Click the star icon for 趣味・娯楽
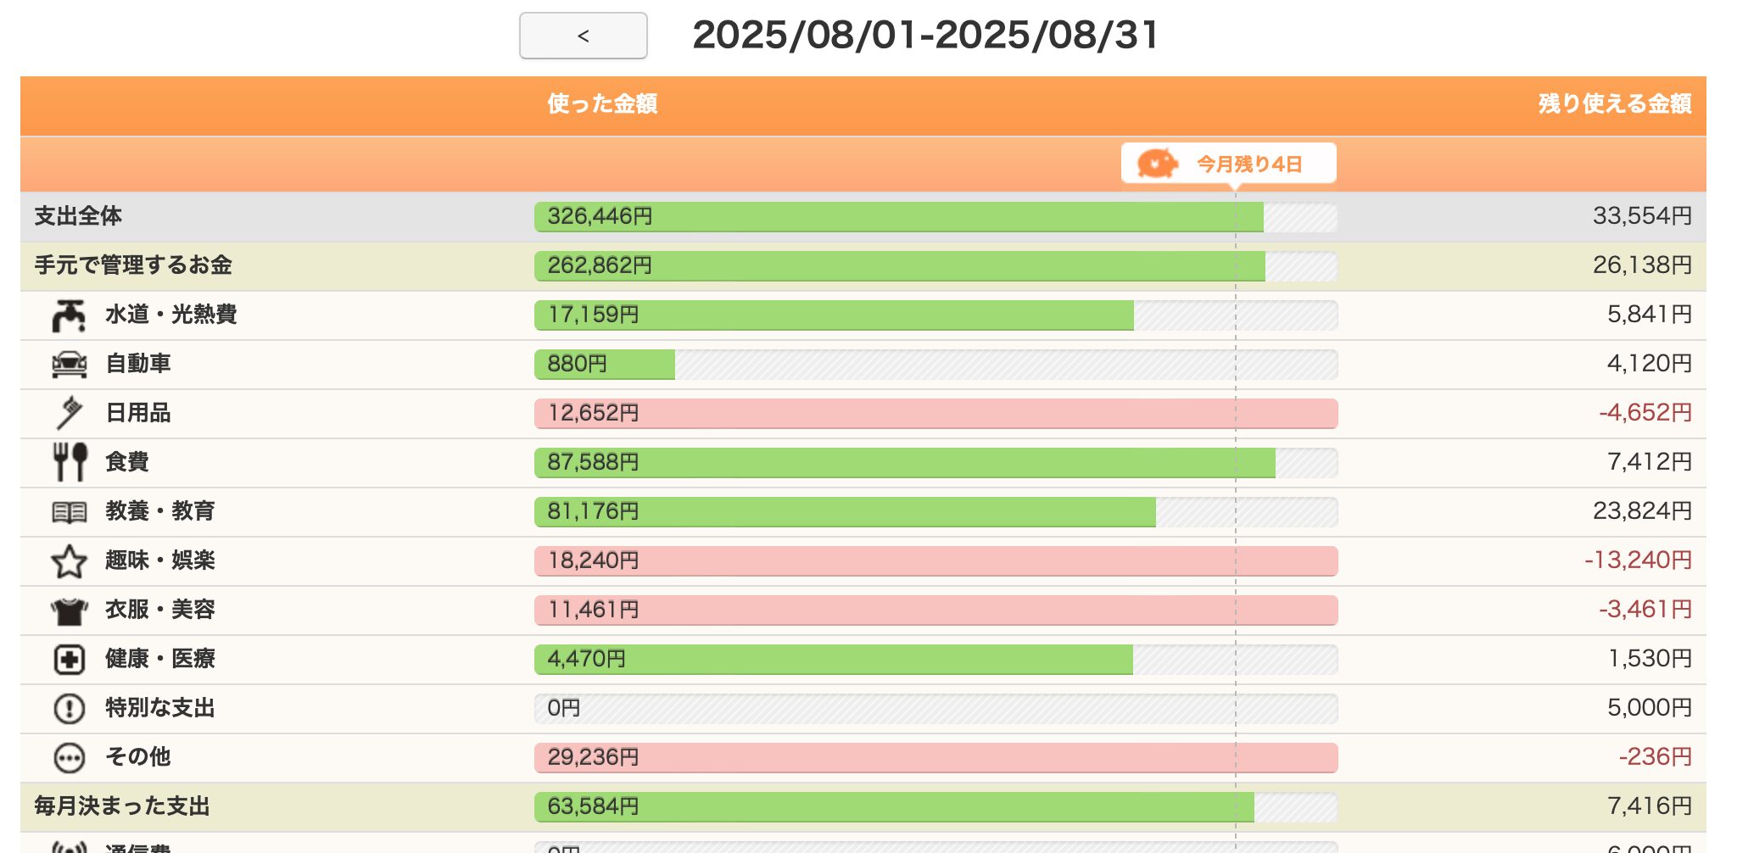The image size is (1737, 853). point(69,561)
